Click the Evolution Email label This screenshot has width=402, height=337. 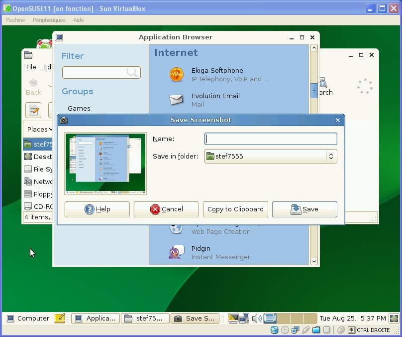tap(215, 96)
